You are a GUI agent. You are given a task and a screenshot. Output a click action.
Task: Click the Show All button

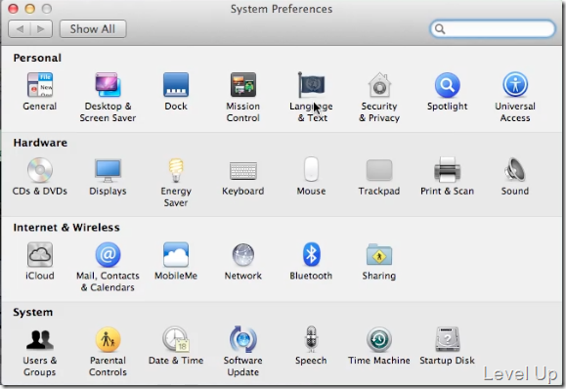93,29
